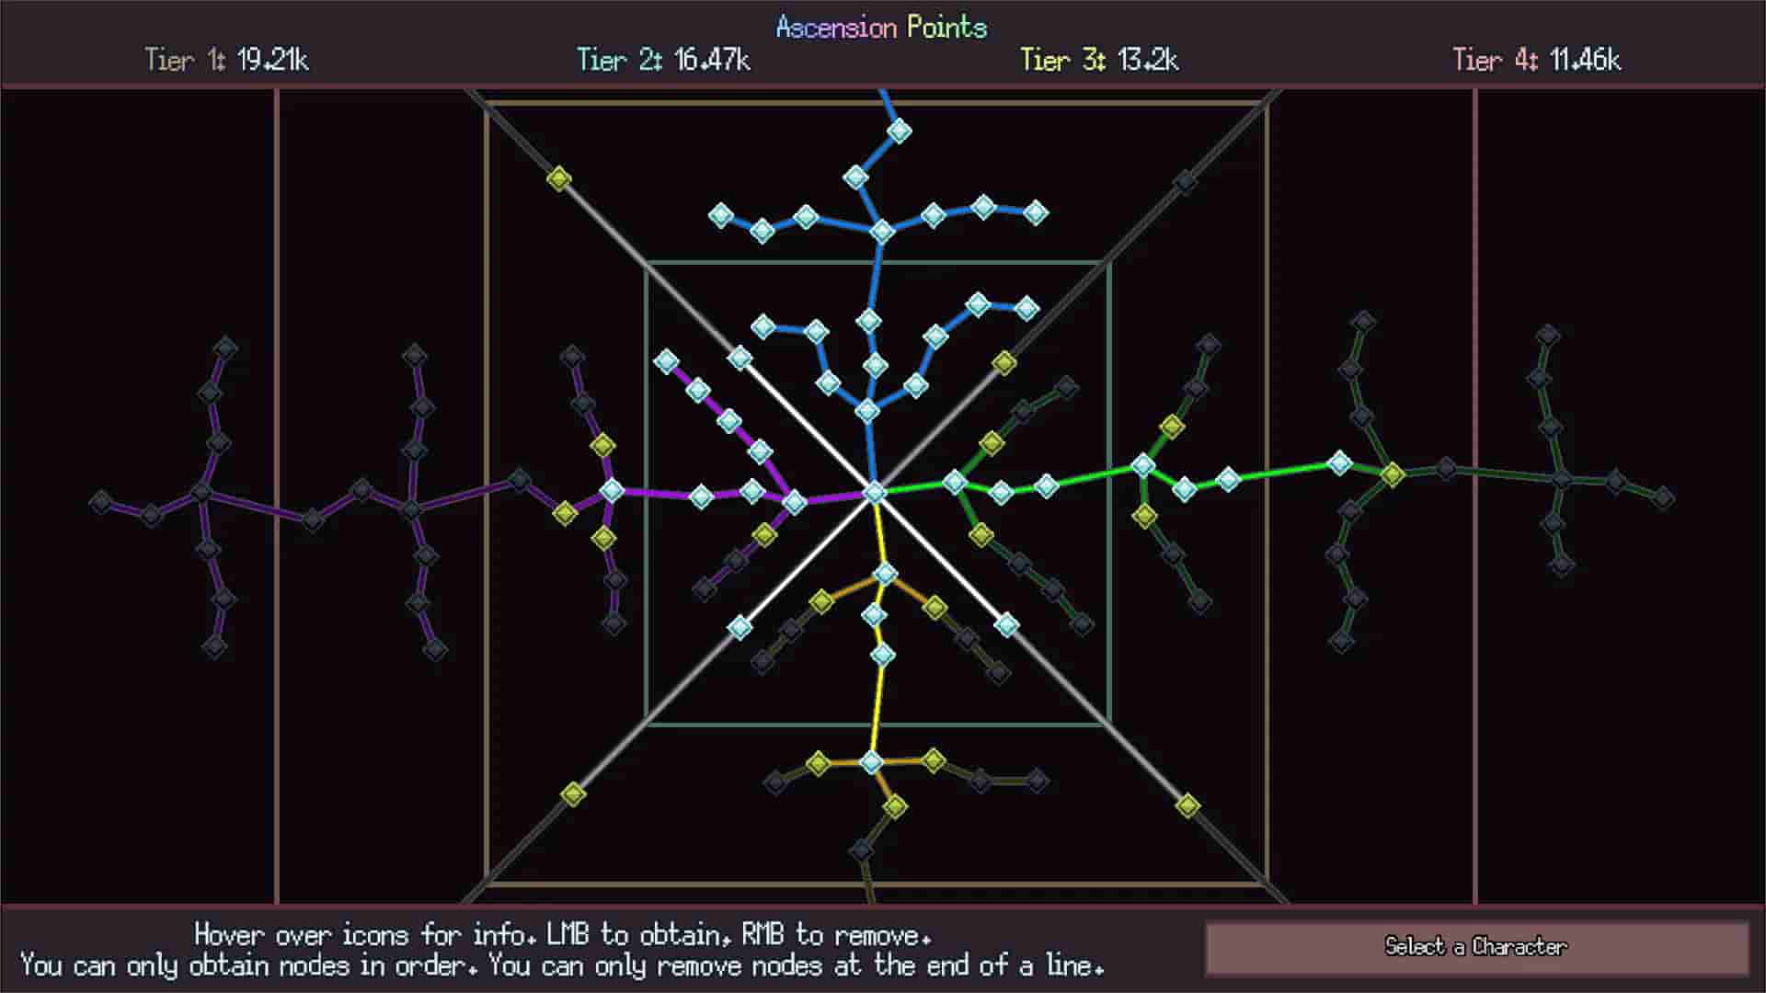Screen dimensions: 1766x993
Task: Click the central hub node joining all branches
Action: (874, 493)
